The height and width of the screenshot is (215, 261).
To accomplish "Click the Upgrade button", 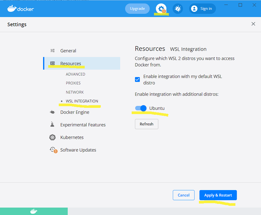I will pos(137,9).
